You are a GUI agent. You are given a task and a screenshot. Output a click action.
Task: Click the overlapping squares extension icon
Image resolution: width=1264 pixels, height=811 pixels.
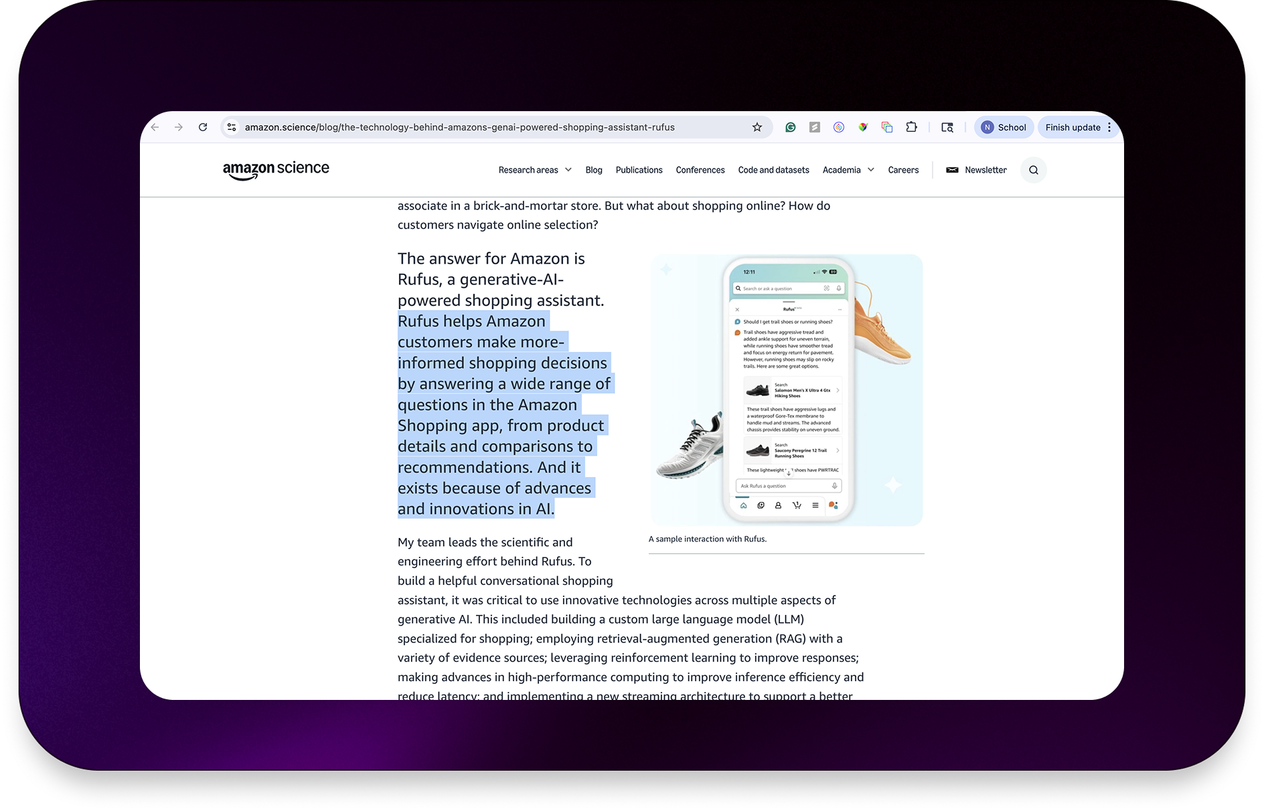pos(887,127)
